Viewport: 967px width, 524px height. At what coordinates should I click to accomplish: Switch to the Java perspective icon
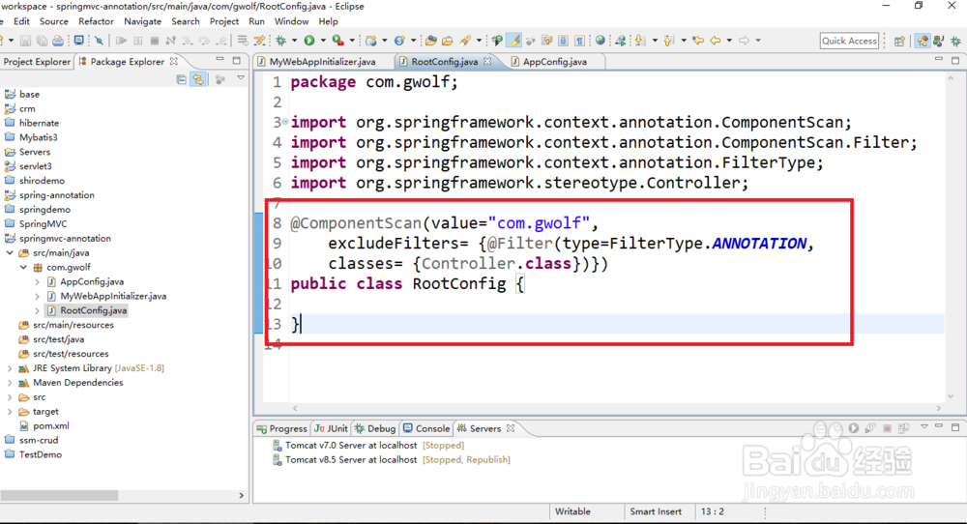tap(938, 41)
